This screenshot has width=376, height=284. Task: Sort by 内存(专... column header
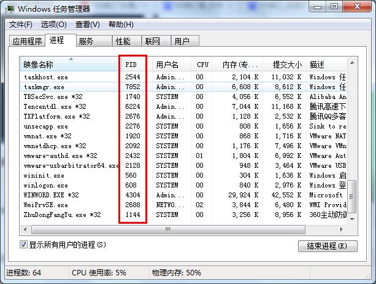coord(237,65)
